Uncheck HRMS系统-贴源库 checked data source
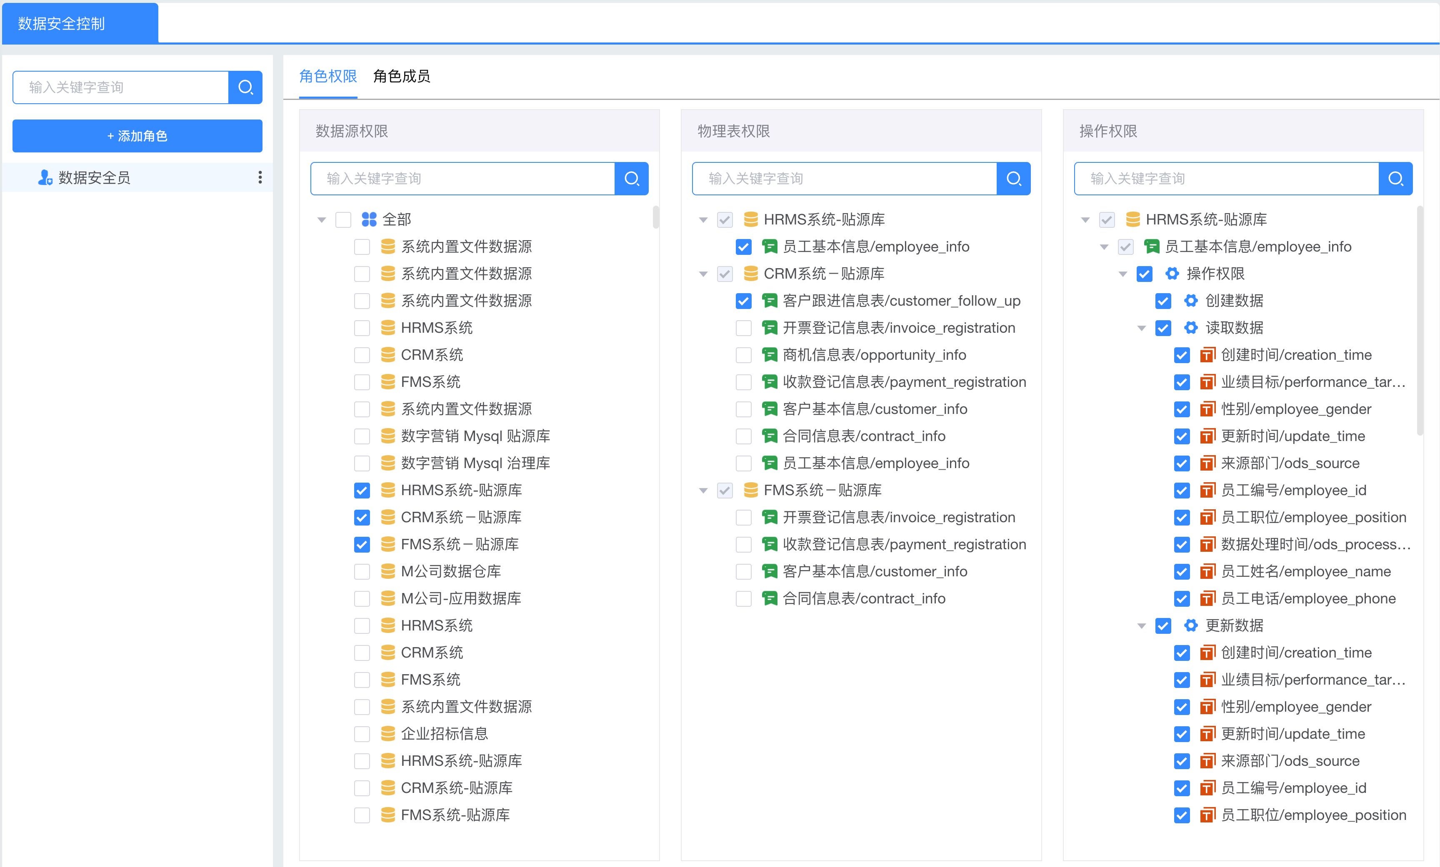This screenshot has height=867, width=1440. 362,490
